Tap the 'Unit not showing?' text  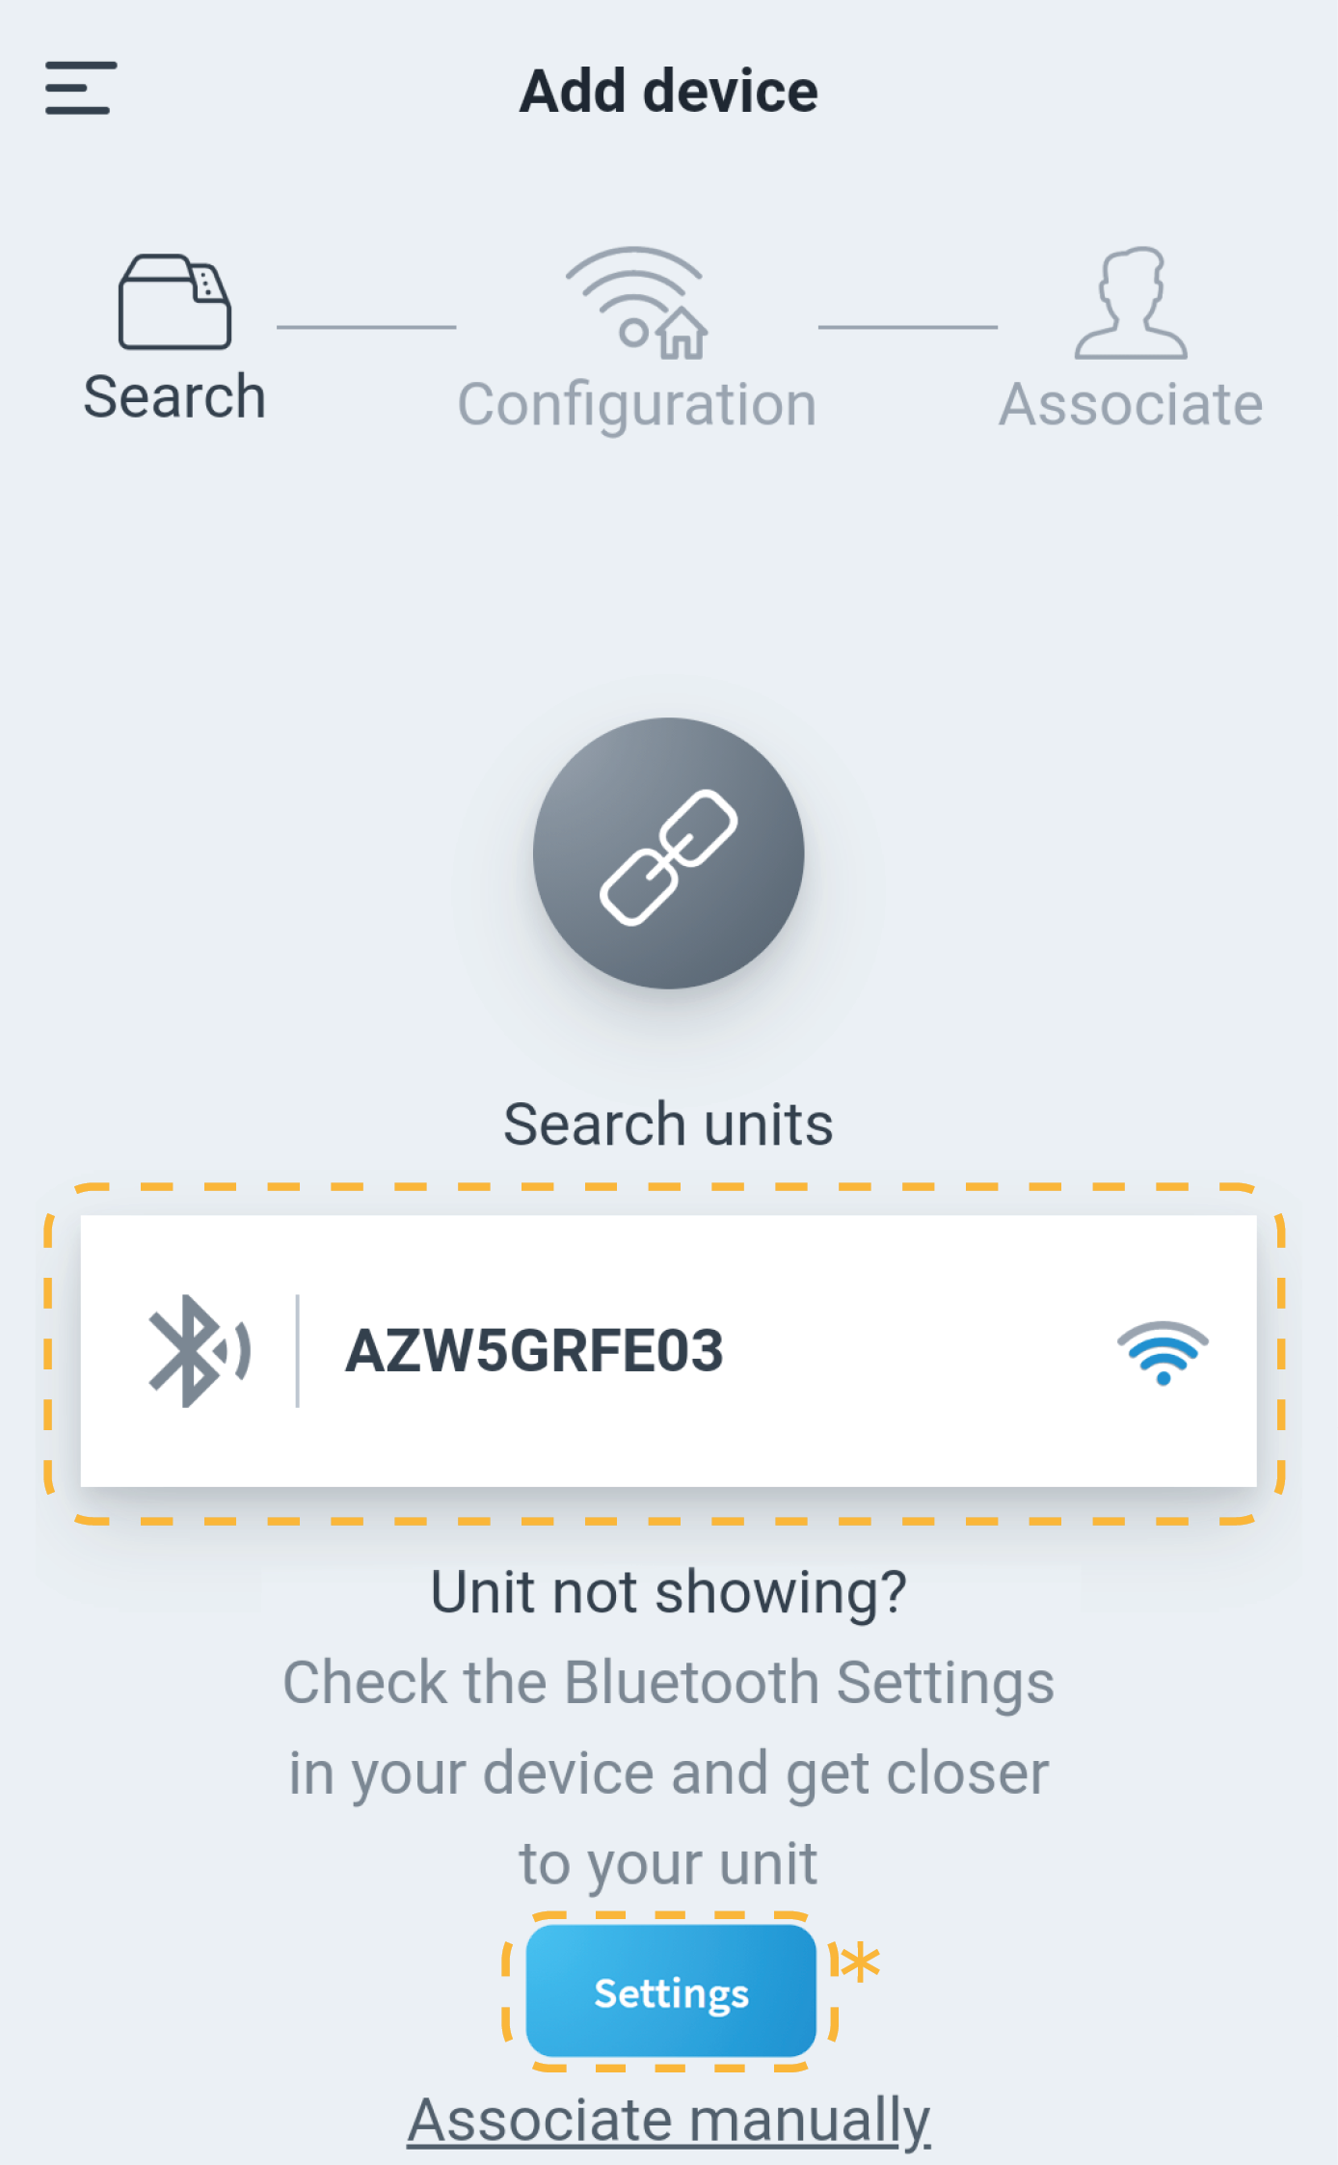pos(668,1592)
